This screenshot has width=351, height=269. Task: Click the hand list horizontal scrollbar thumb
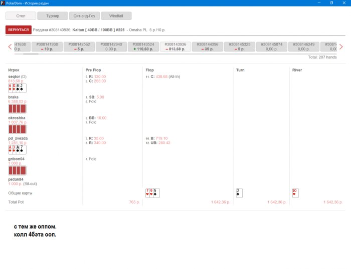click(x=31, y=54)
